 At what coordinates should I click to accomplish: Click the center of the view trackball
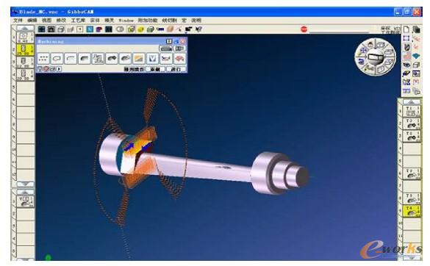pos(375,57)
